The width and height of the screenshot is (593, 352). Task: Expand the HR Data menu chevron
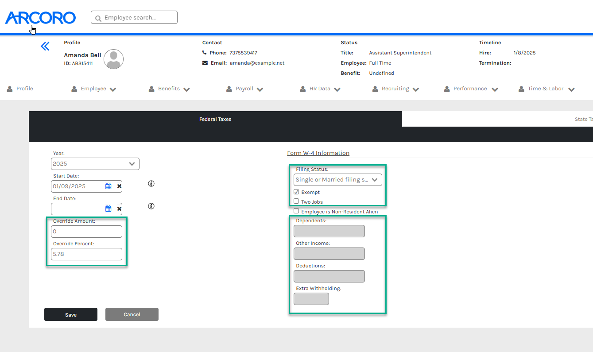(x=337, y=89)
